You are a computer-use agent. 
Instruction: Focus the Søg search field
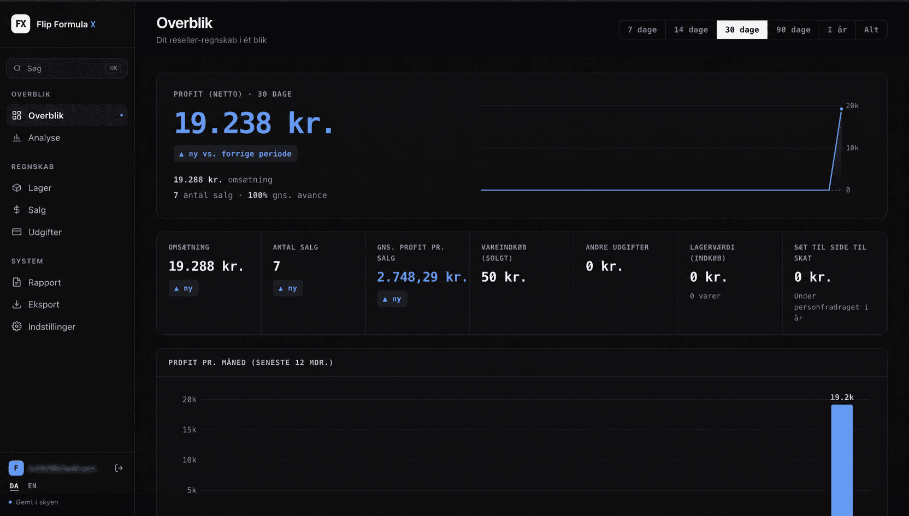coord(67,68)
